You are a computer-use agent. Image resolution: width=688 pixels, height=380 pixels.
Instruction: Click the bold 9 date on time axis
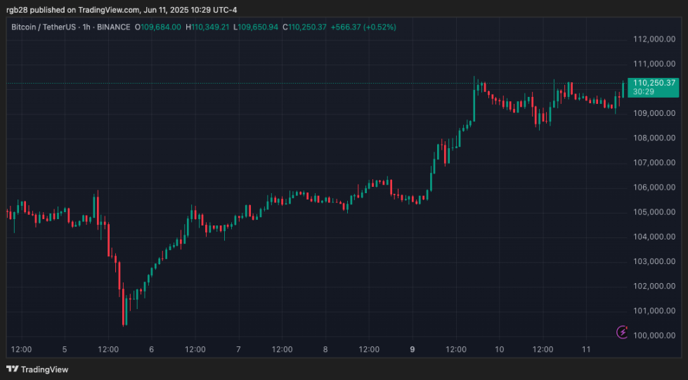413,349
